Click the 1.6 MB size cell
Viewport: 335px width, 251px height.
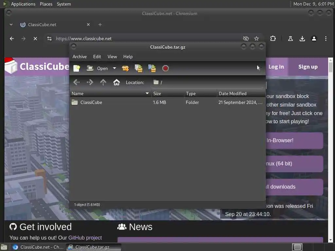159,102
